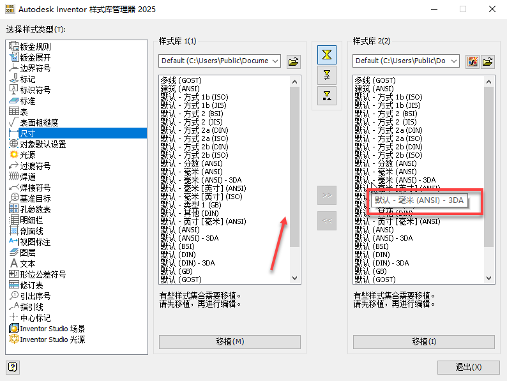This screenshot has height=381, width=507.
Task: Select the 表 table icon
Action: click(x=13, y=112)
